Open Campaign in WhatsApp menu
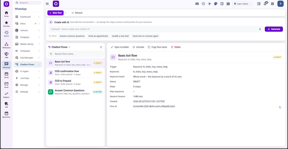The image size is (288, 149). (x=28, y=51)
